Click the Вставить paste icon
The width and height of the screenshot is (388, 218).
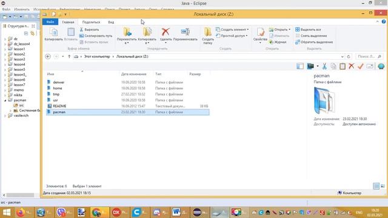(71, 35)
